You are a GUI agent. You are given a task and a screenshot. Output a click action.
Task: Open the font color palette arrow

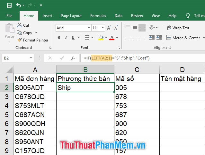pyautogui.click(x=117, y=38)
